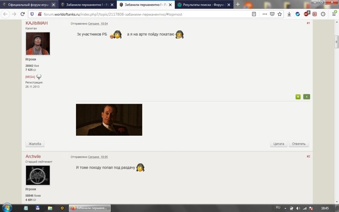The image size is (339, 212).
Task: Click the Firefox taskbar window button
Action: 90,208
